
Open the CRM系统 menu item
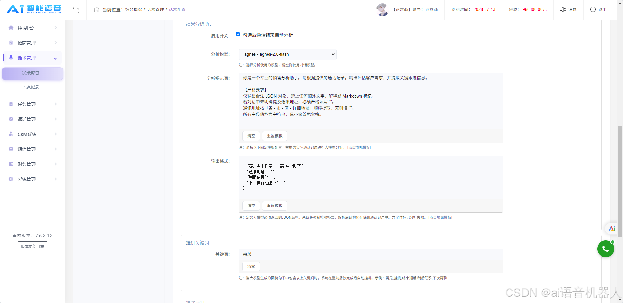tap(32, 134)
